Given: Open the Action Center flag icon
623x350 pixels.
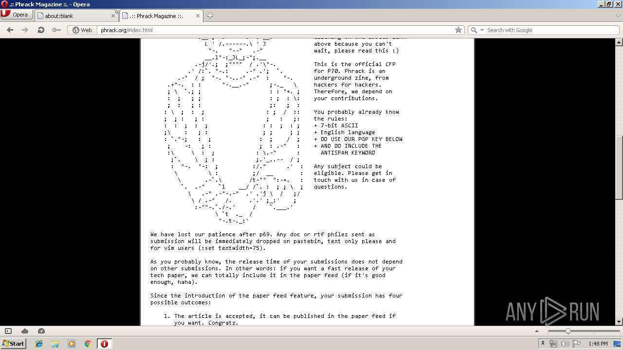Looking at the screenshot, I should 576,344.
